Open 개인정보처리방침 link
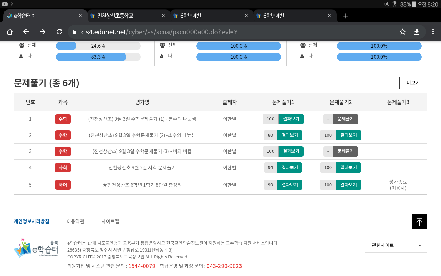 (x=31, y=221)
